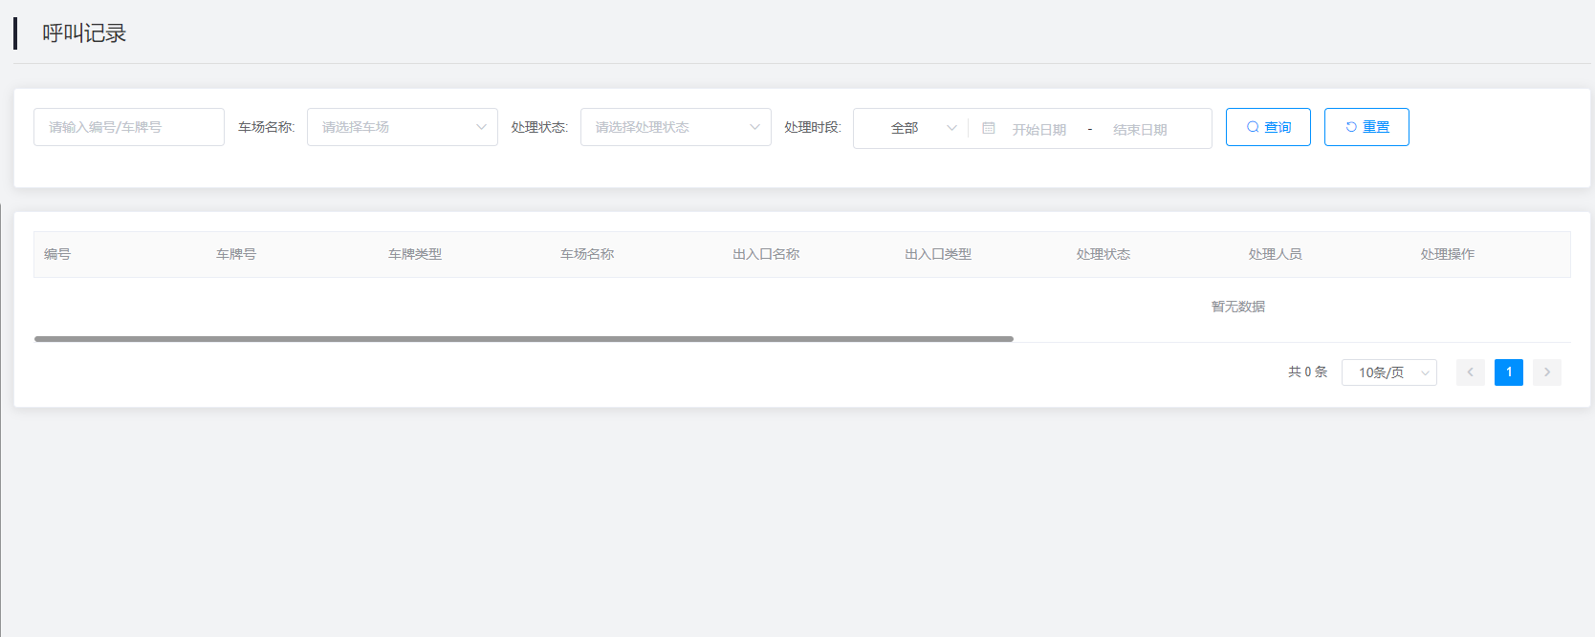This screenshot has width=1595, height=637.
Task: Select page 1 in pagination
Action: pos(1509,372)
